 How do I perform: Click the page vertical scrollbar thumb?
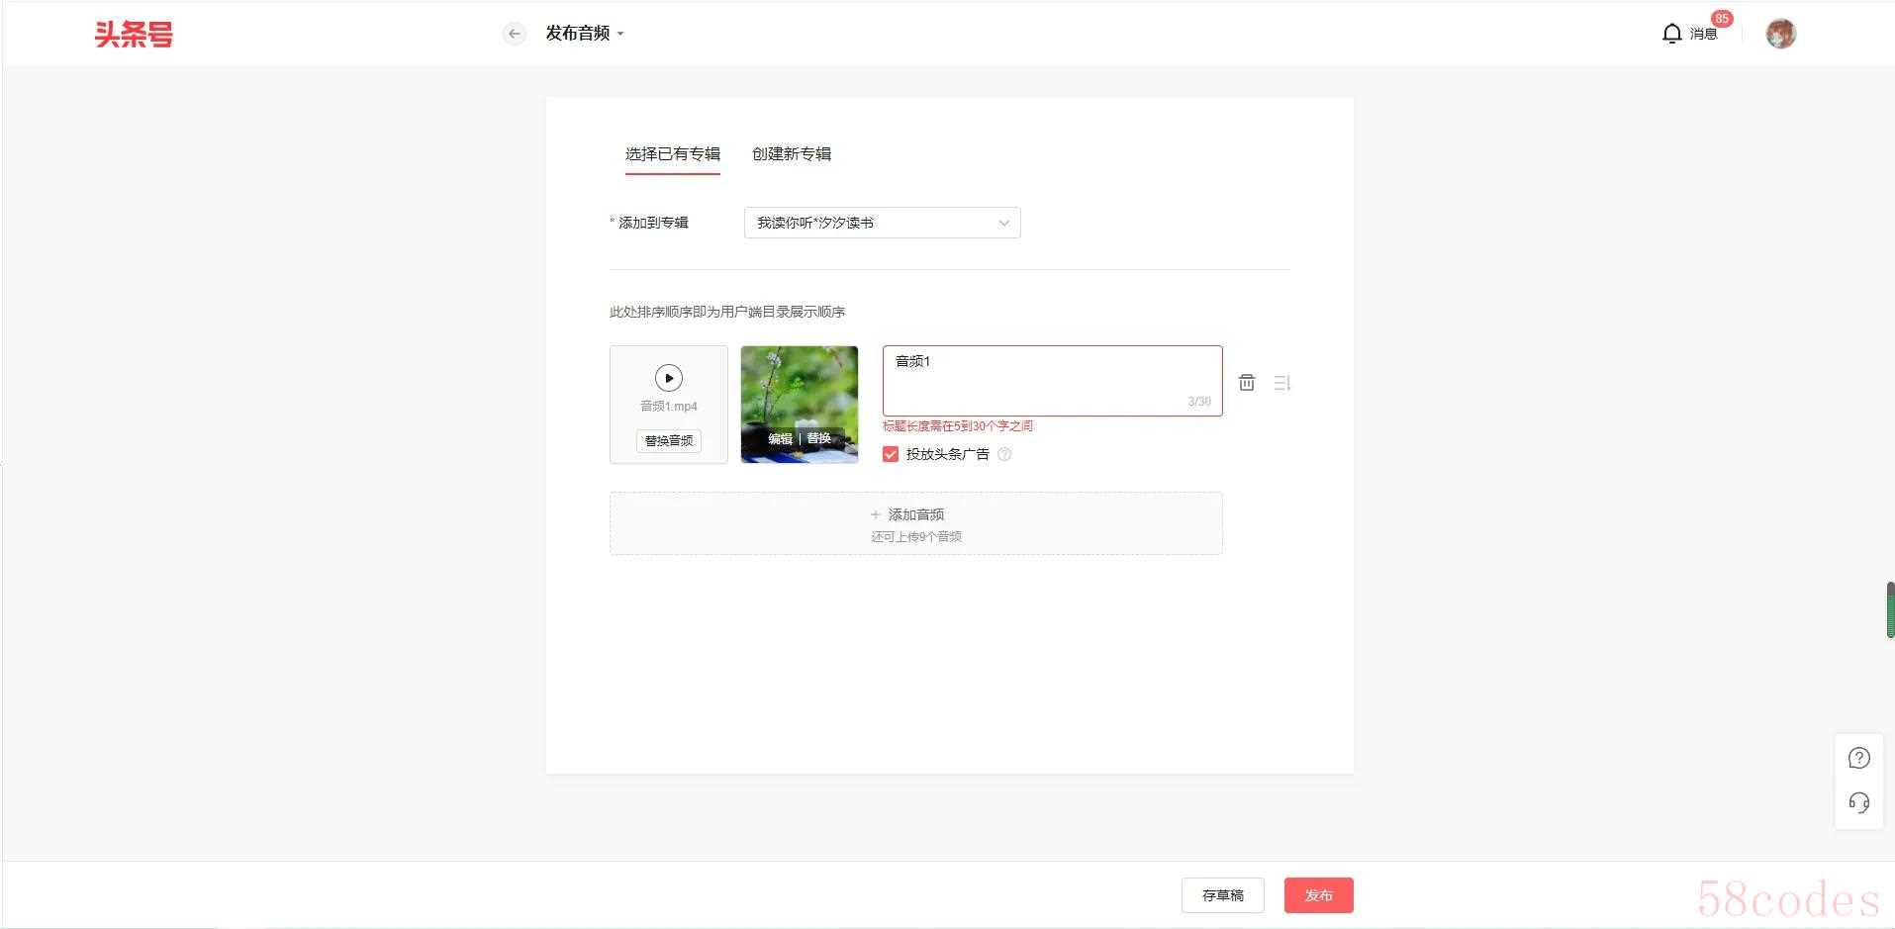click(1890, 609)
